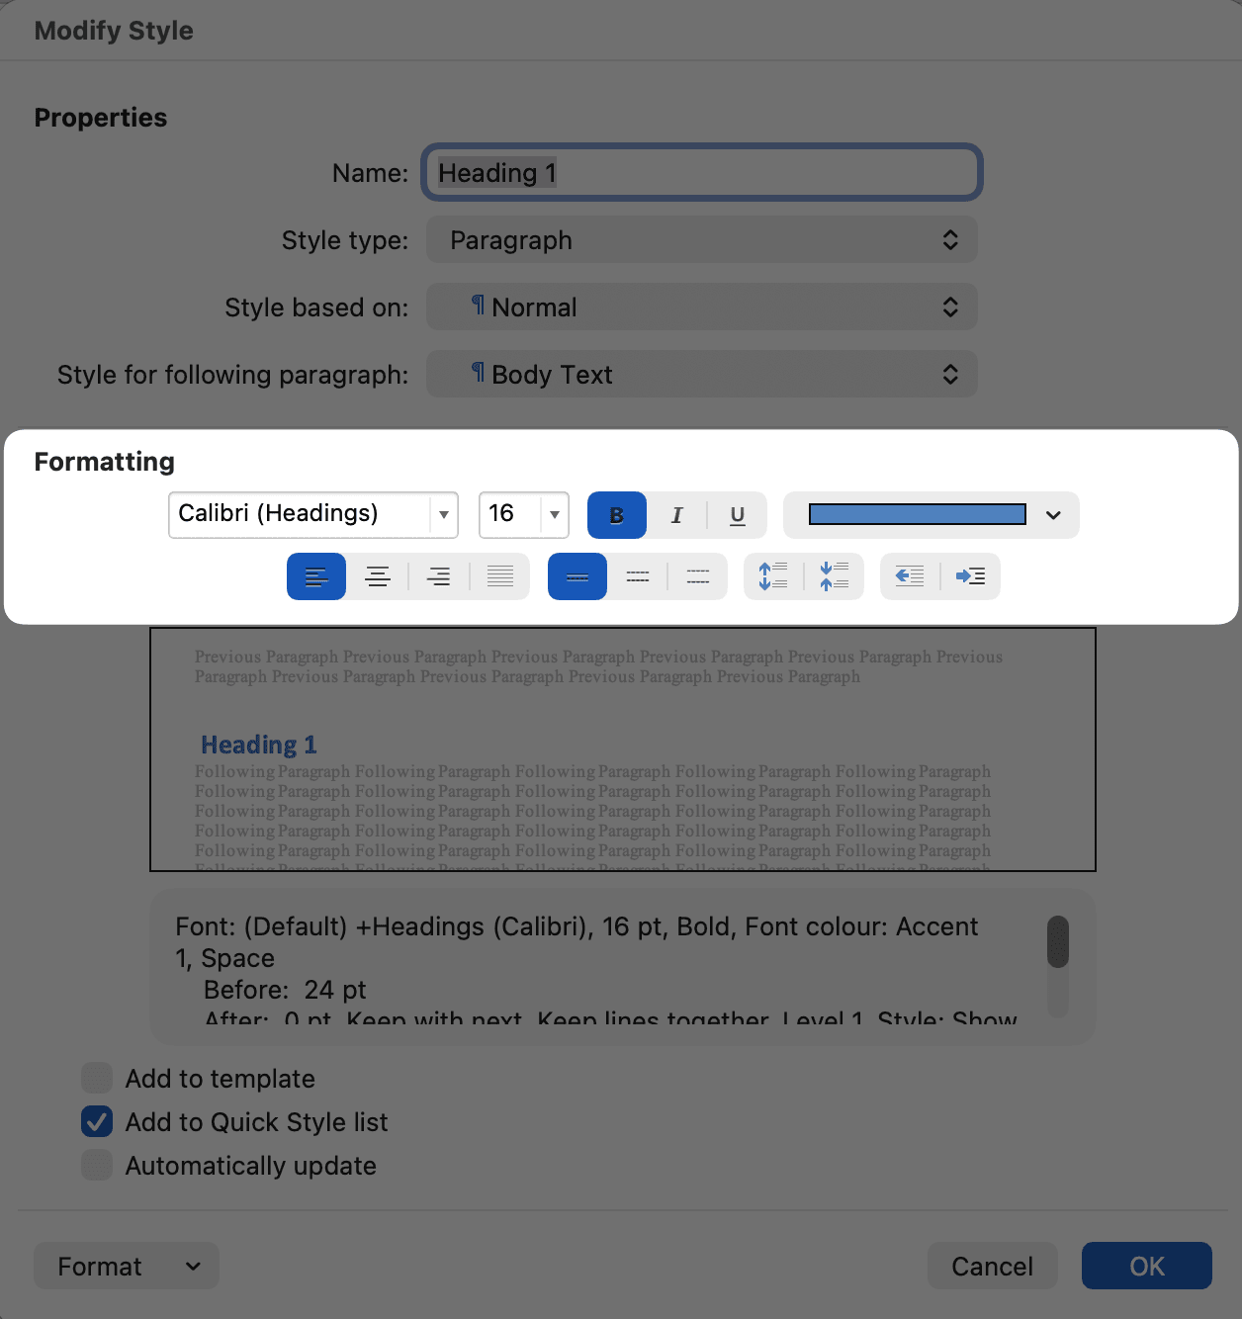The image size is (1242, 1319).
Task: Center-align the heading text
Action: pos(377,575)
